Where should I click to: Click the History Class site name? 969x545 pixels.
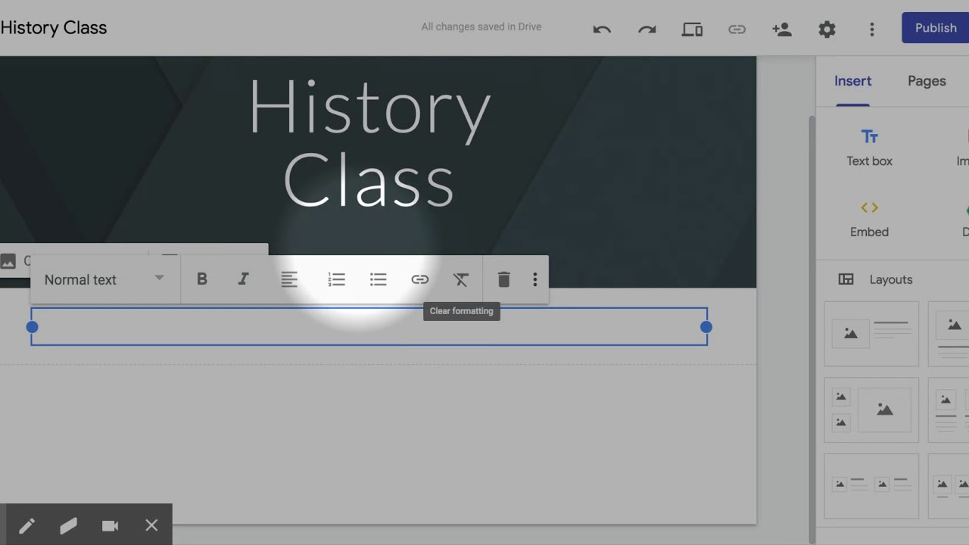pos(54,28)
